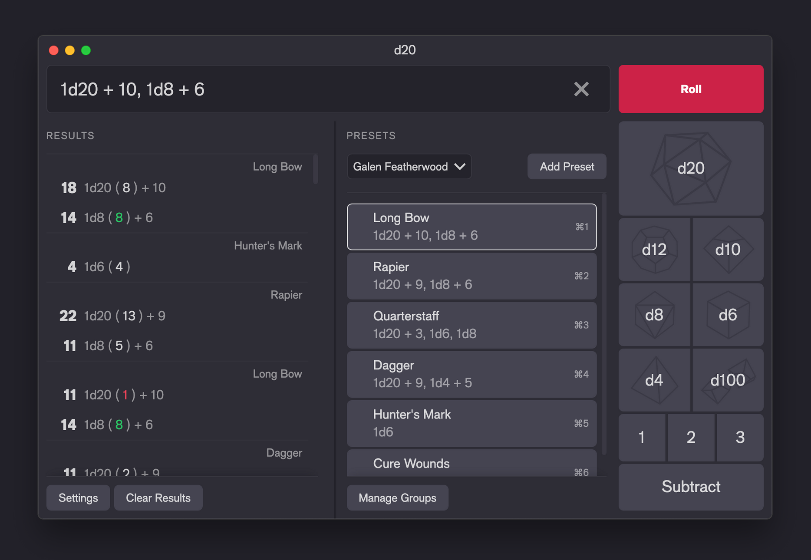Select the d100 percentile die
Screen dimensions: 811x560
pos(728,380)
